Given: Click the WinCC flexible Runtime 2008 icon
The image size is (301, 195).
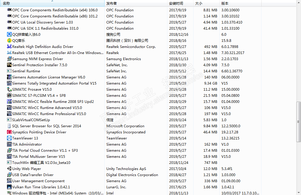Looking at the screenshot, I should coord(9,101).
